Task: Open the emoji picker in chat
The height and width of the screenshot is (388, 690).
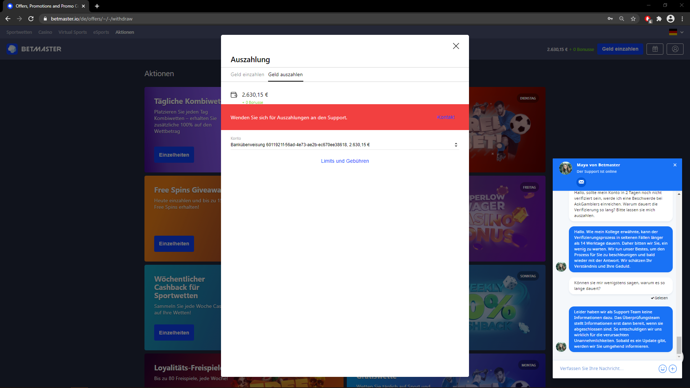Action: click(662, 369)
